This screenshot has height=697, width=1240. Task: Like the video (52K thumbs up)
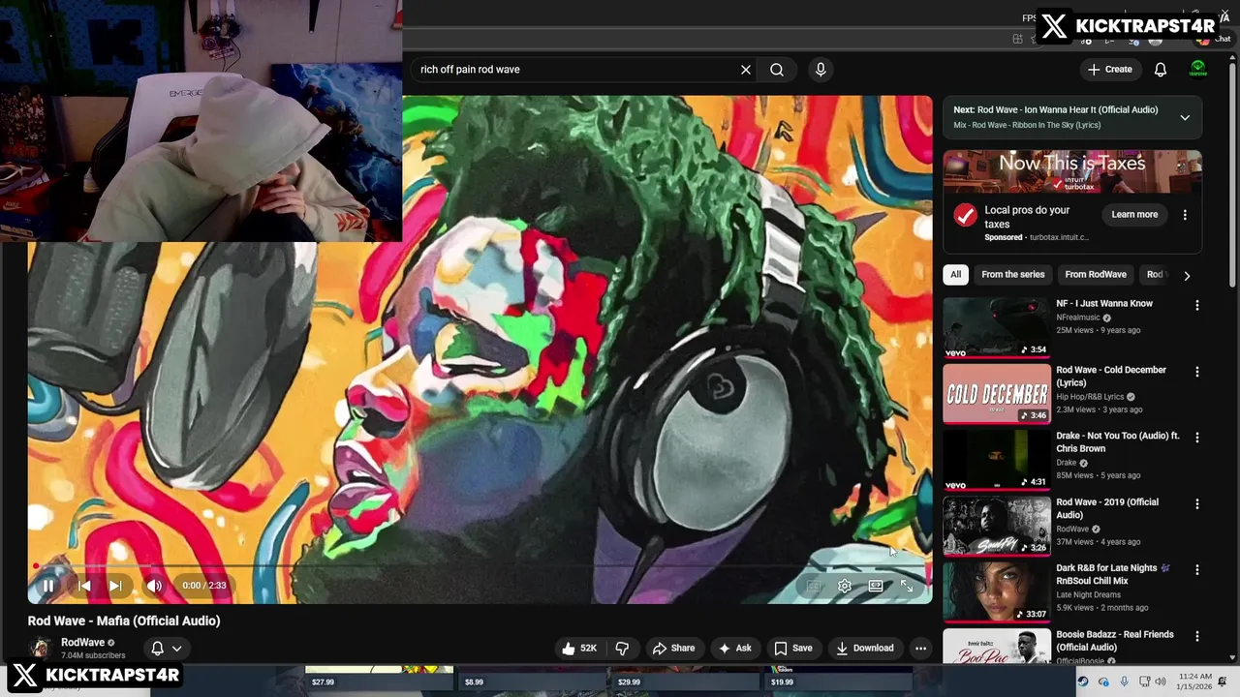(579, 649)
